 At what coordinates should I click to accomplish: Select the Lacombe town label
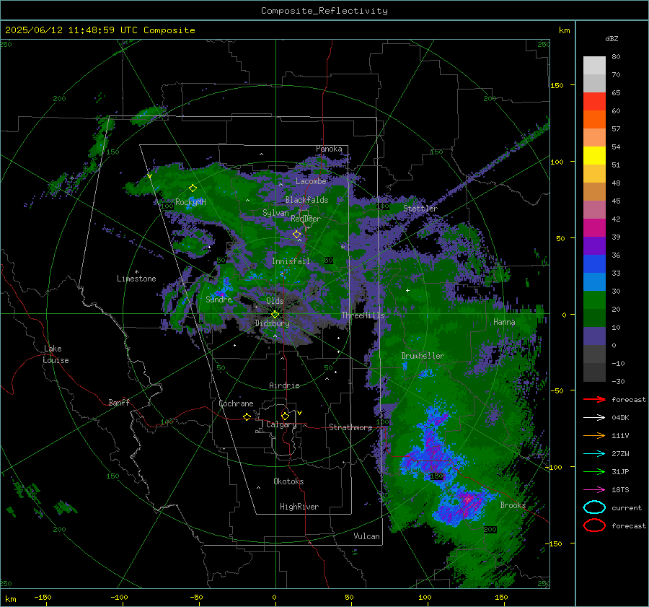click(311, 181)
